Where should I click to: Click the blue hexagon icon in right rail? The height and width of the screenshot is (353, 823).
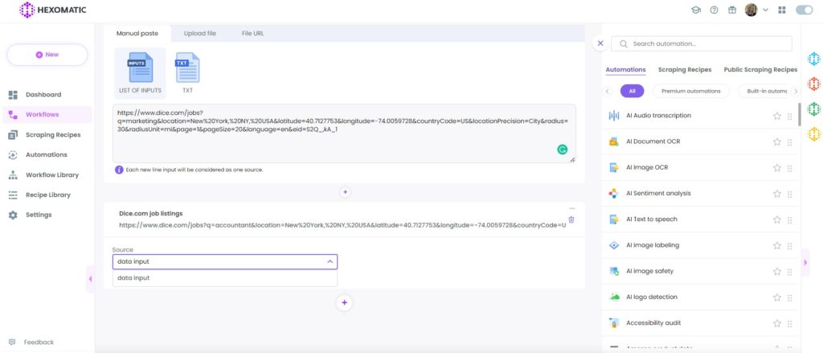[813, 59]
